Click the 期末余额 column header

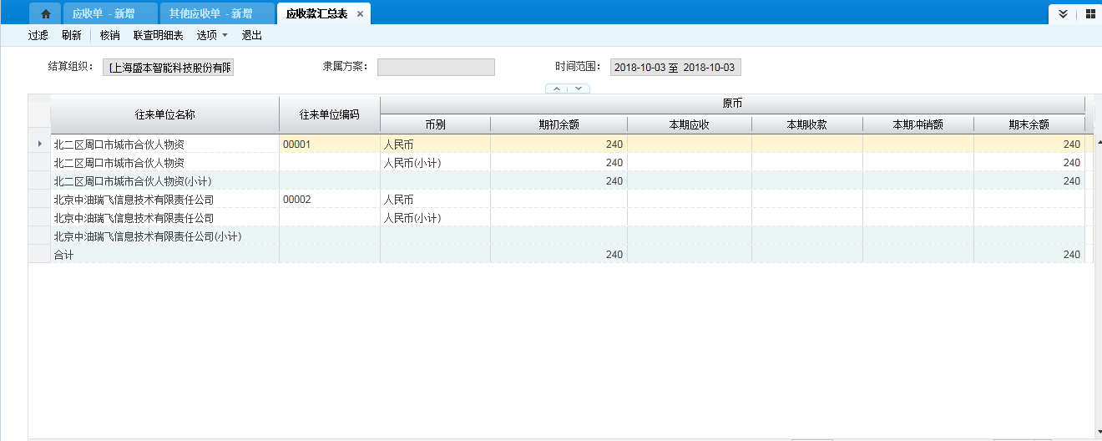[x=1028, y=124]
